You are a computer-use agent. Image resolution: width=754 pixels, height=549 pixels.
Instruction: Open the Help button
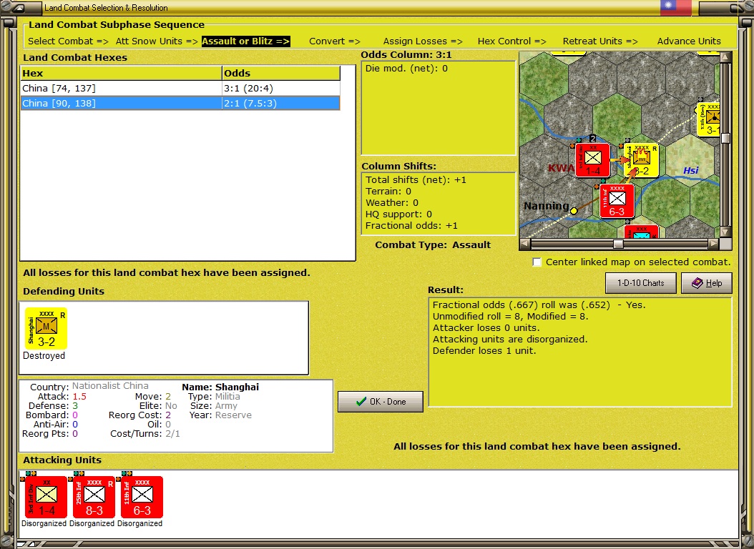click(x=707, y=283)
